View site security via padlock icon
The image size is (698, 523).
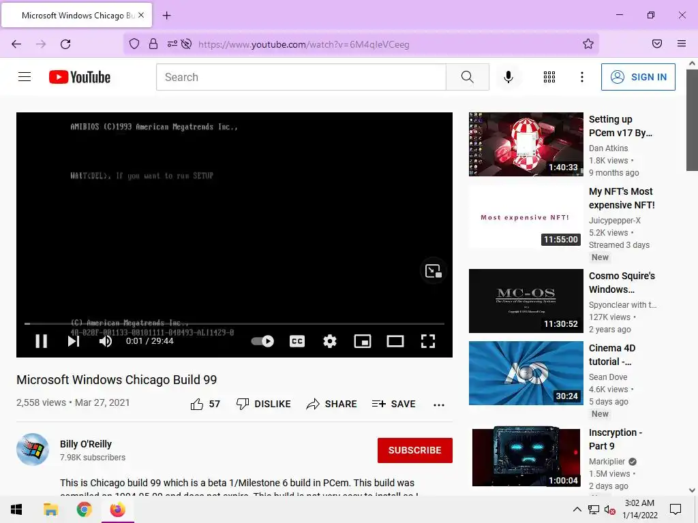pyautogui.click(x=153, y=44)
